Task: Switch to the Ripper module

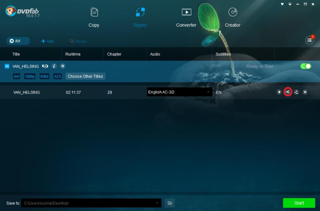Action: pos(140,17)
